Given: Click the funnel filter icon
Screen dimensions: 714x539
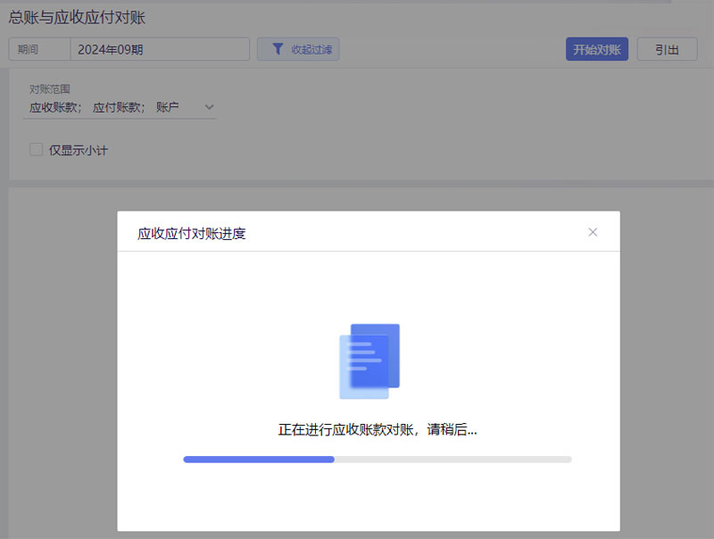Looking at the screenshot, I should (x=278, y=49).
